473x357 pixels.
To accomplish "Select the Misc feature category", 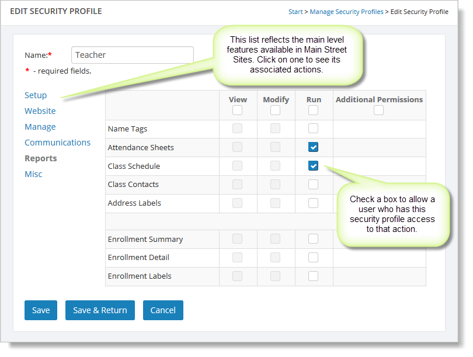I will (x=33, y=174).
